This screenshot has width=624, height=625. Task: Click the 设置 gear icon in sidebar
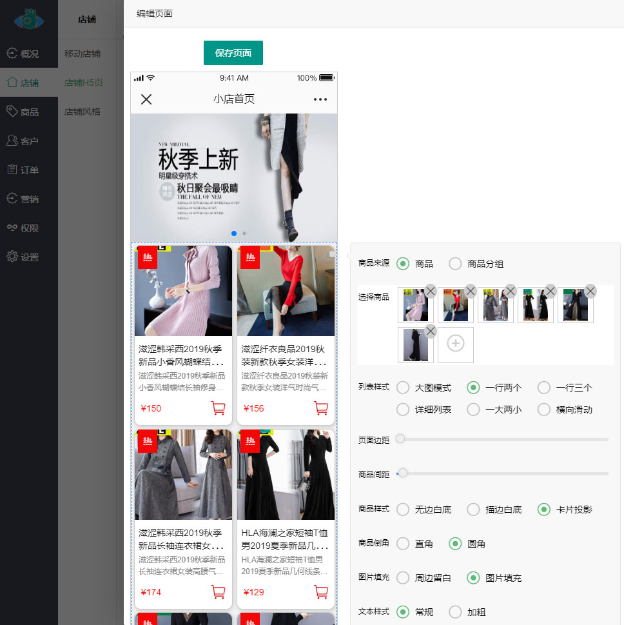tap(12, 257)
